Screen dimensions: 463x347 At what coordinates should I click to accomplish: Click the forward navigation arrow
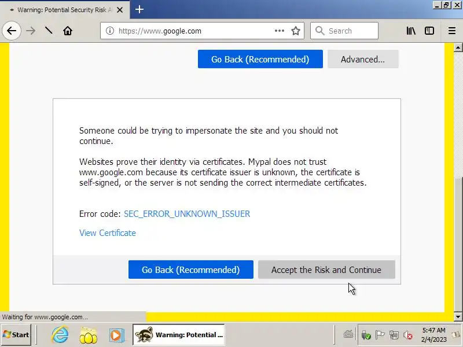[x=31, y=31]
